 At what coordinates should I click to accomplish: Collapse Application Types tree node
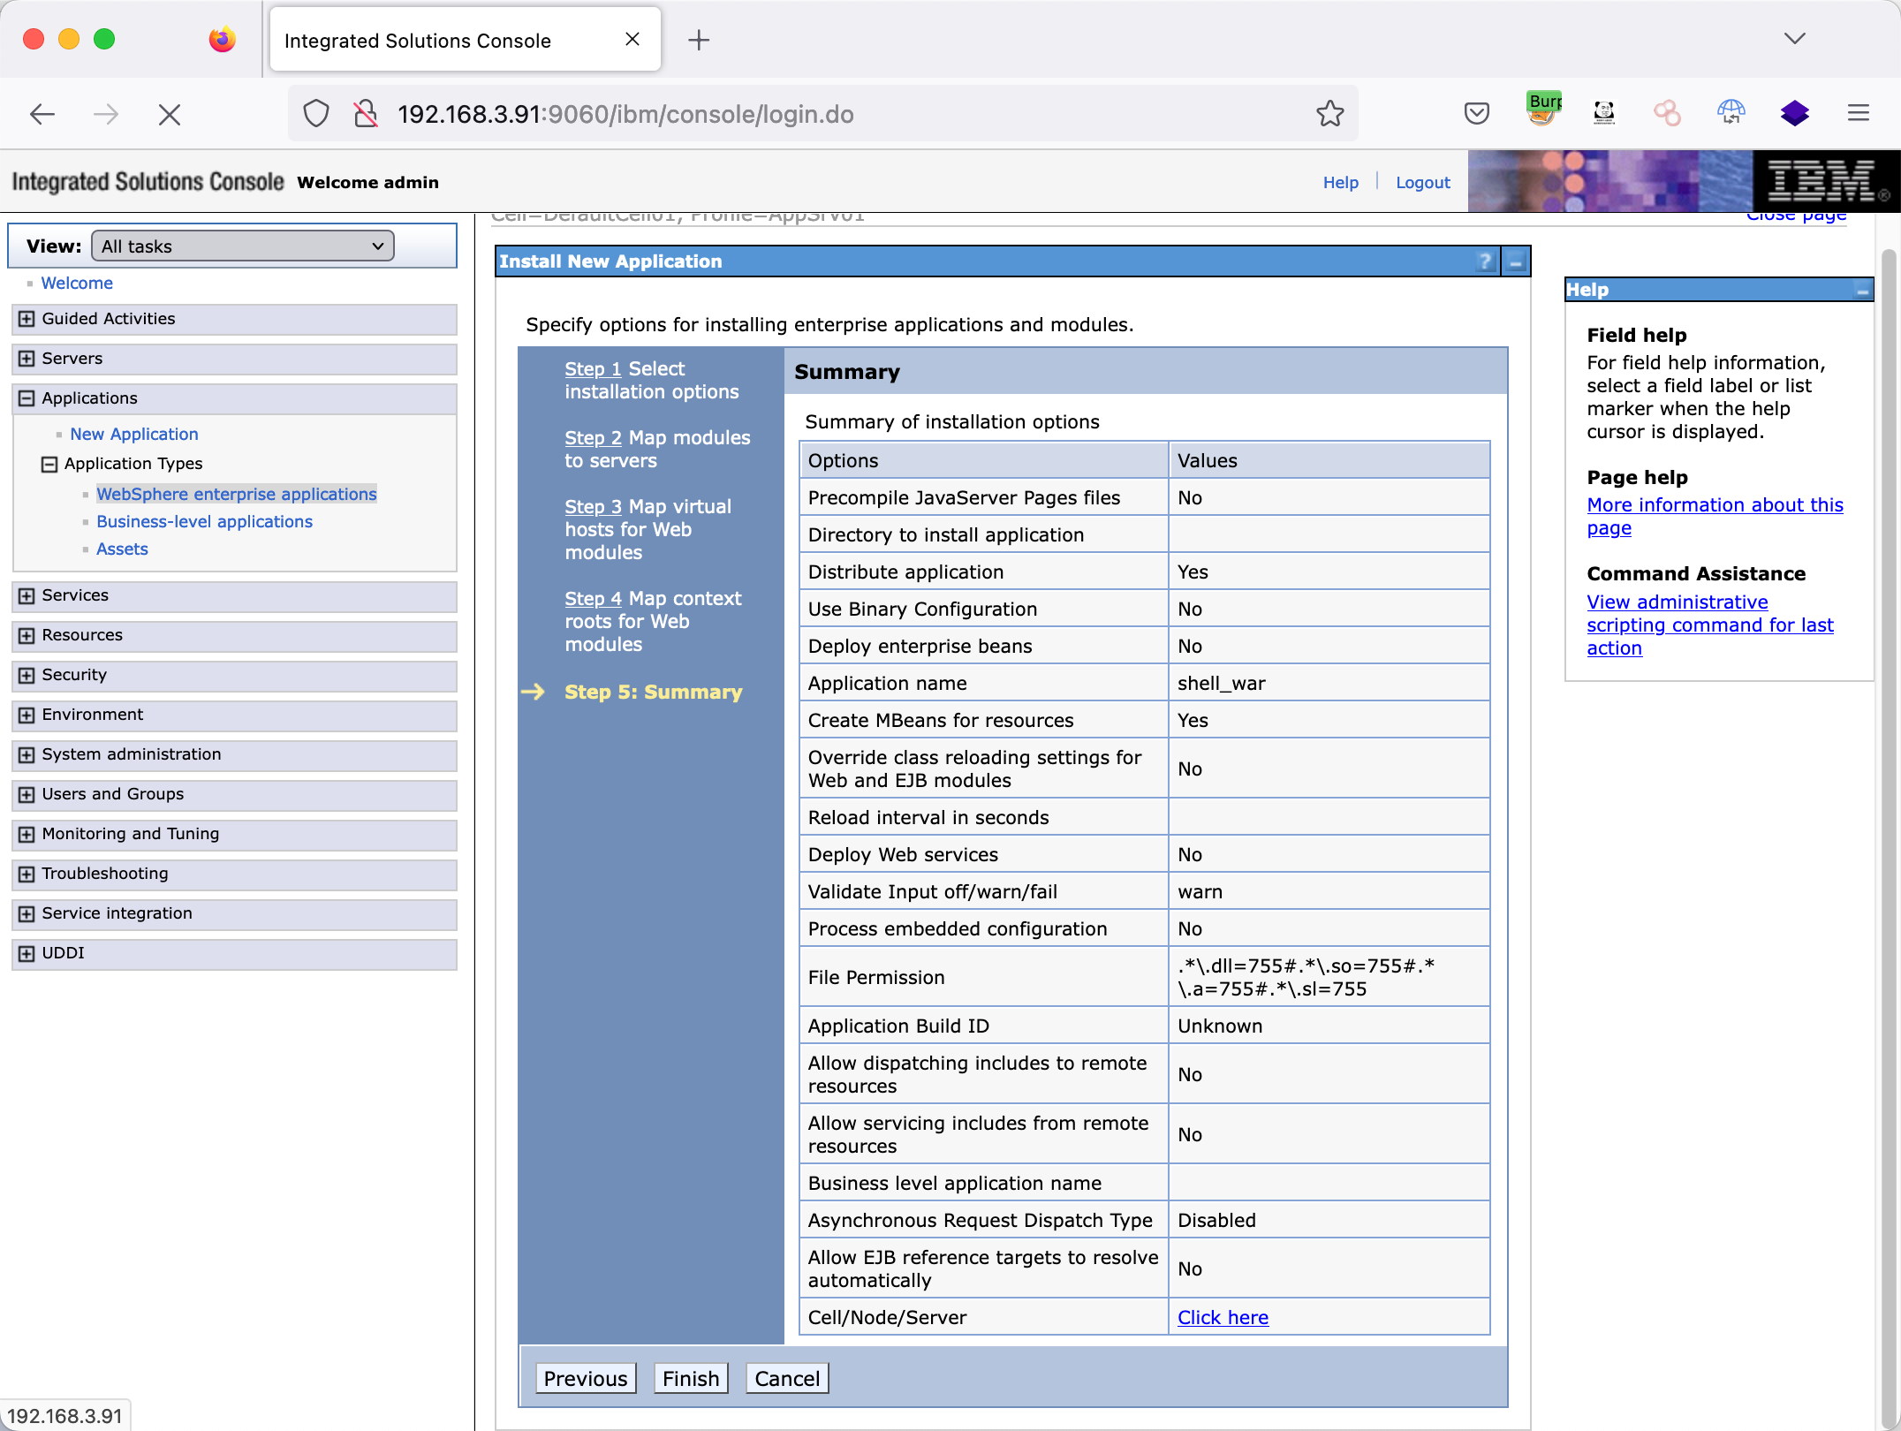pos(49,464)
